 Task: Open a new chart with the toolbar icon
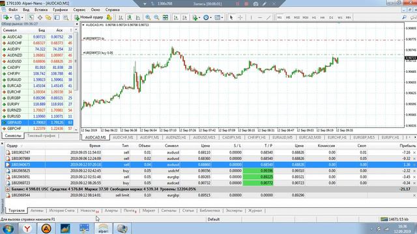(6, 18)
